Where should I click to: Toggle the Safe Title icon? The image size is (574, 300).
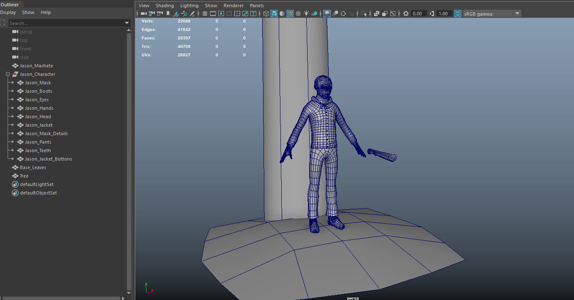click(253, 14)
